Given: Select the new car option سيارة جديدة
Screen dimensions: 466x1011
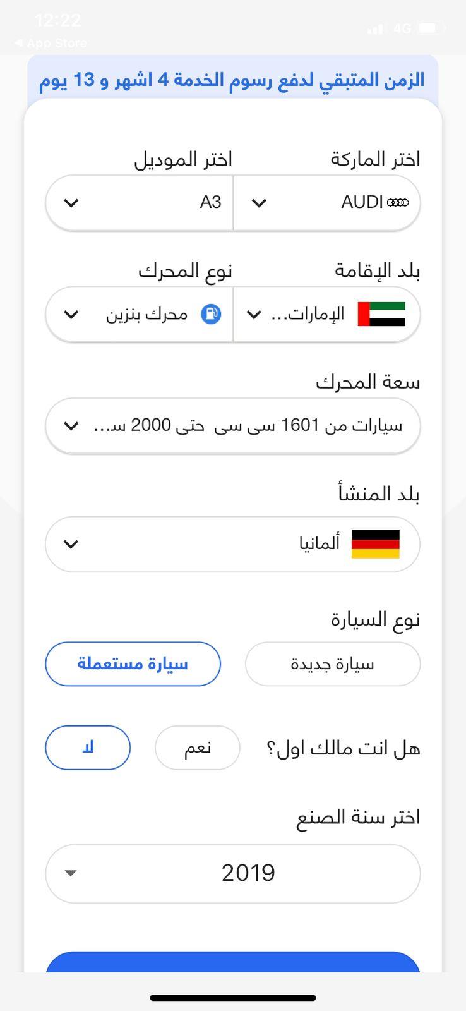Looking at the screenshot, I should (333, 664).
